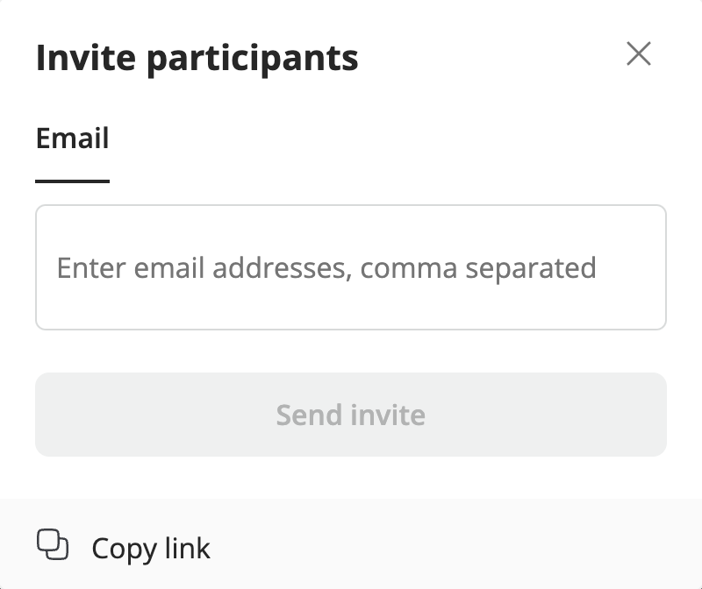Close the Invite participants dialog
The height and width of the screenshot is (589, 702).
tap(639, 54)
